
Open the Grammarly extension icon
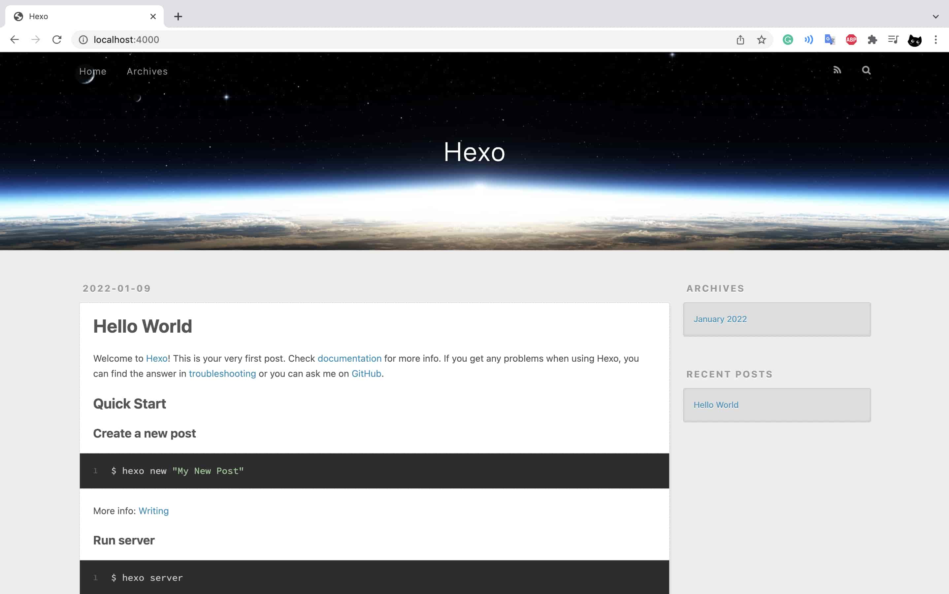[788, 40]
